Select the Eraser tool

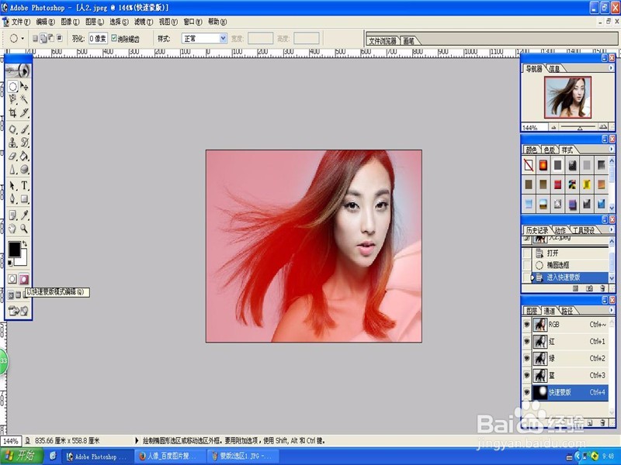(x=12, y=157)
